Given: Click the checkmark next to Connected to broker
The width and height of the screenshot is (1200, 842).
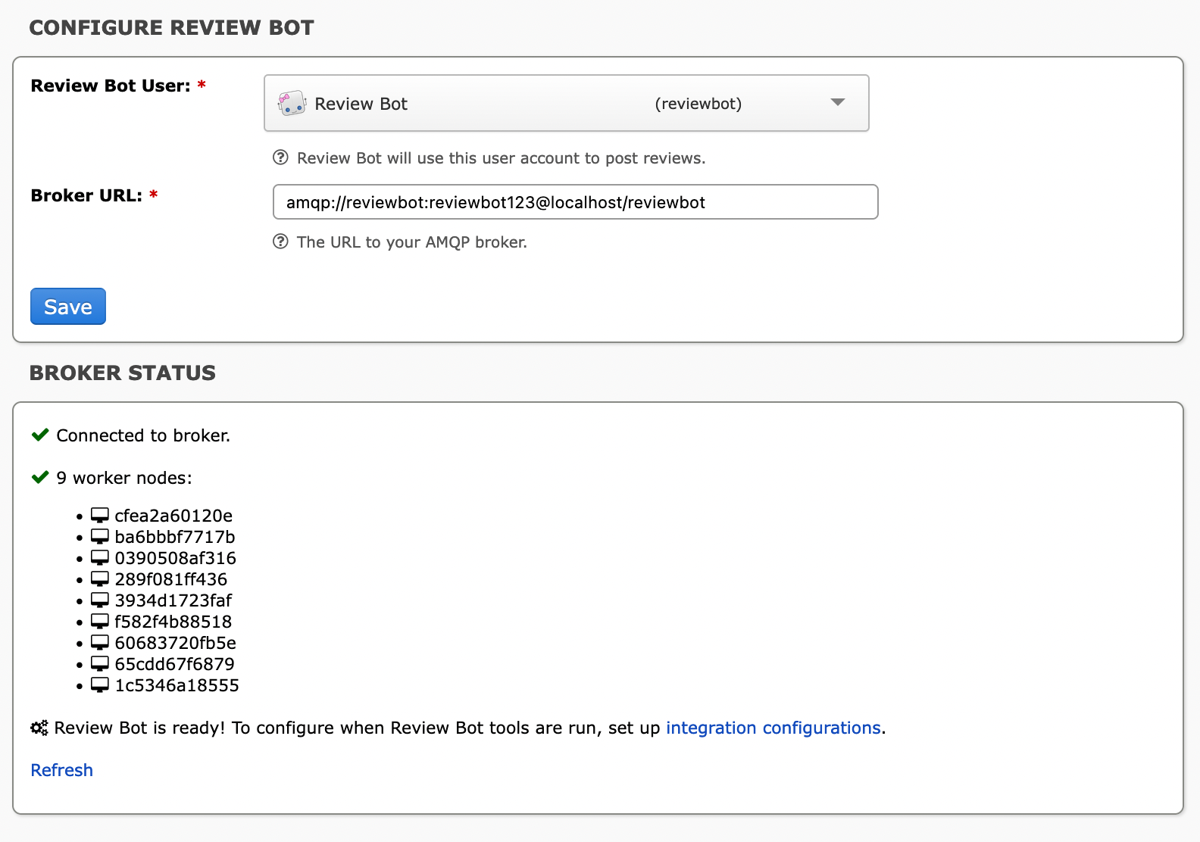Looking at the screenshot, I should point(40,435).
